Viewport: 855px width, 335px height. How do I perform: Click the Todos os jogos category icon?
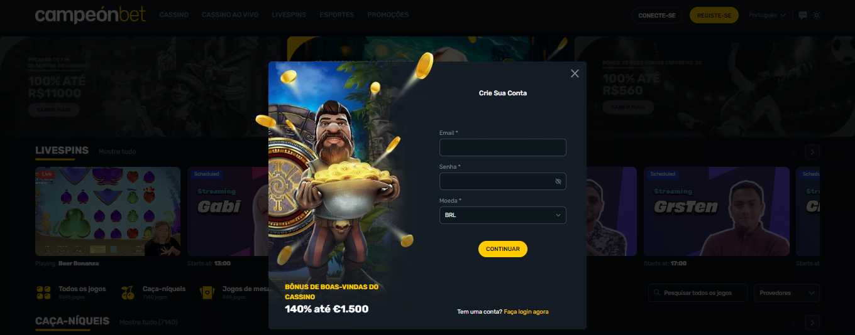(x=44, y=292)
